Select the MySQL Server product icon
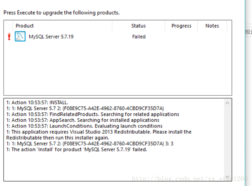 pos(20,36)
